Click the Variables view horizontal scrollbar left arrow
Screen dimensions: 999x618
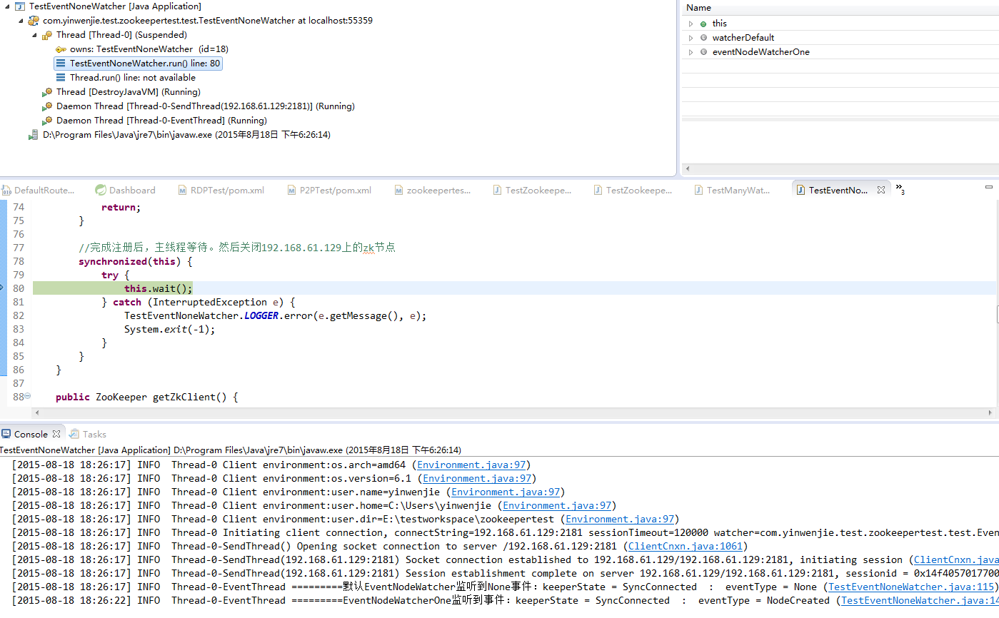[x=688, y=169]
